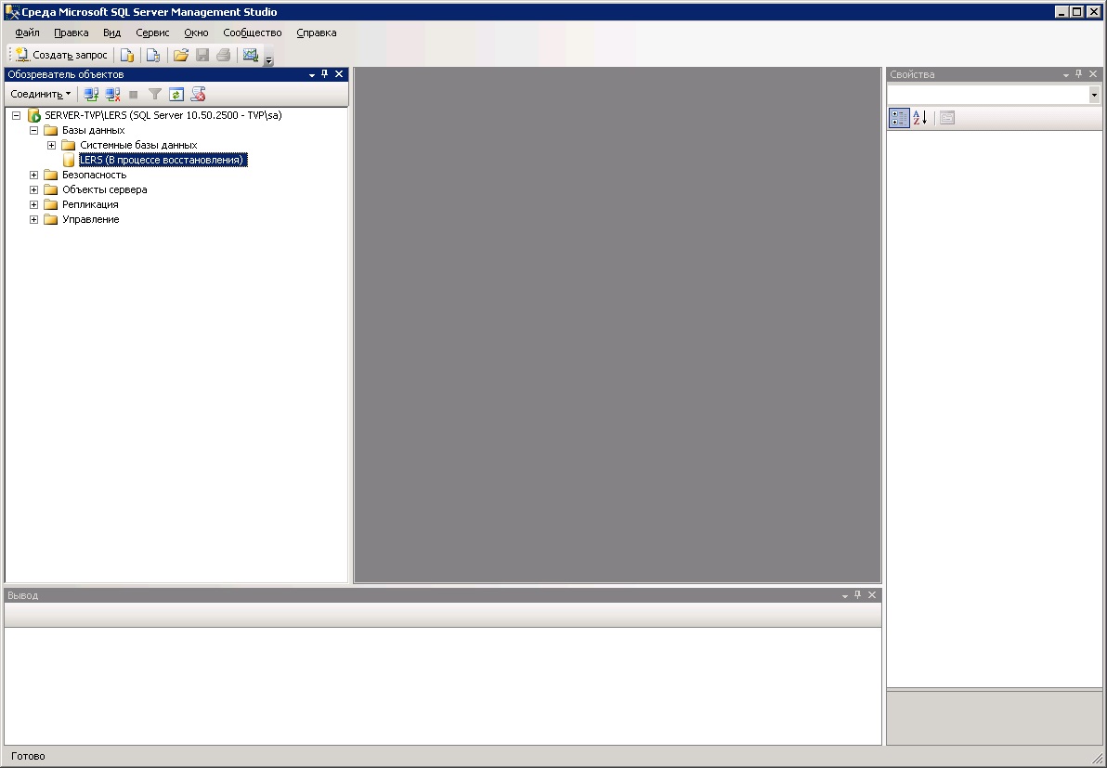Open the Соединить dropdown
The width and height of the screenshot is (1107, 768).
[40, 94]
